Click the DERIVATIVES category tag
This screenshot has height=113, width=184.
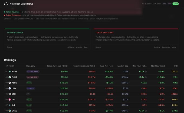point(33,72)
